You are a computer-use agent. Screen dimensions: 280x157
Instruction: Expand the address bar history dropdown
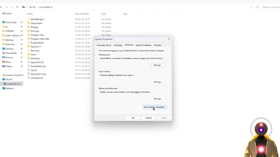click(x=251, y=7)
